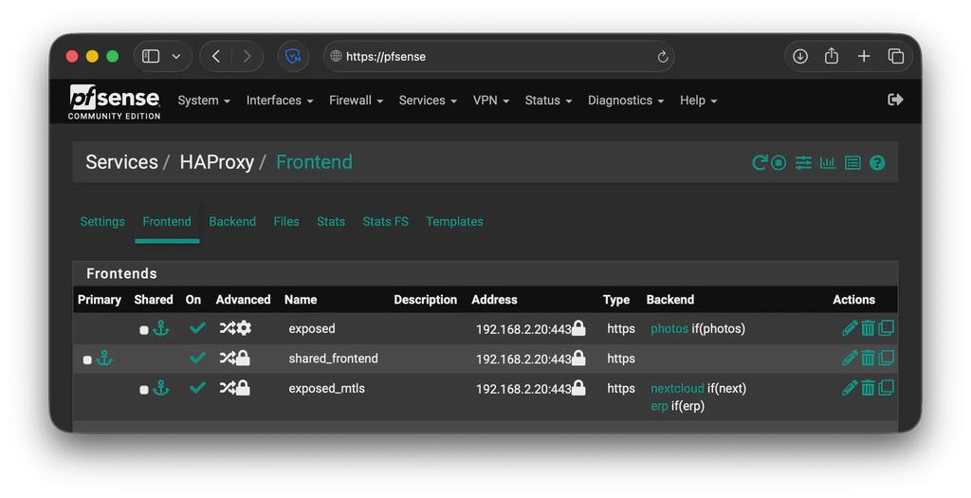
Task: Open a new Safari tab
Action: click(864, 56)
